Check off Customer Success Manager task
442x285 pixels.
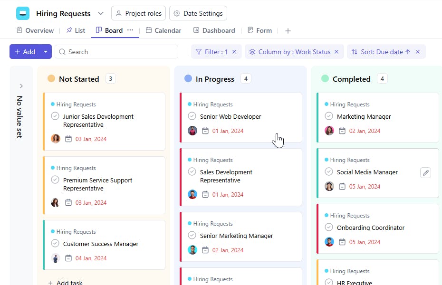click(55, 244)
